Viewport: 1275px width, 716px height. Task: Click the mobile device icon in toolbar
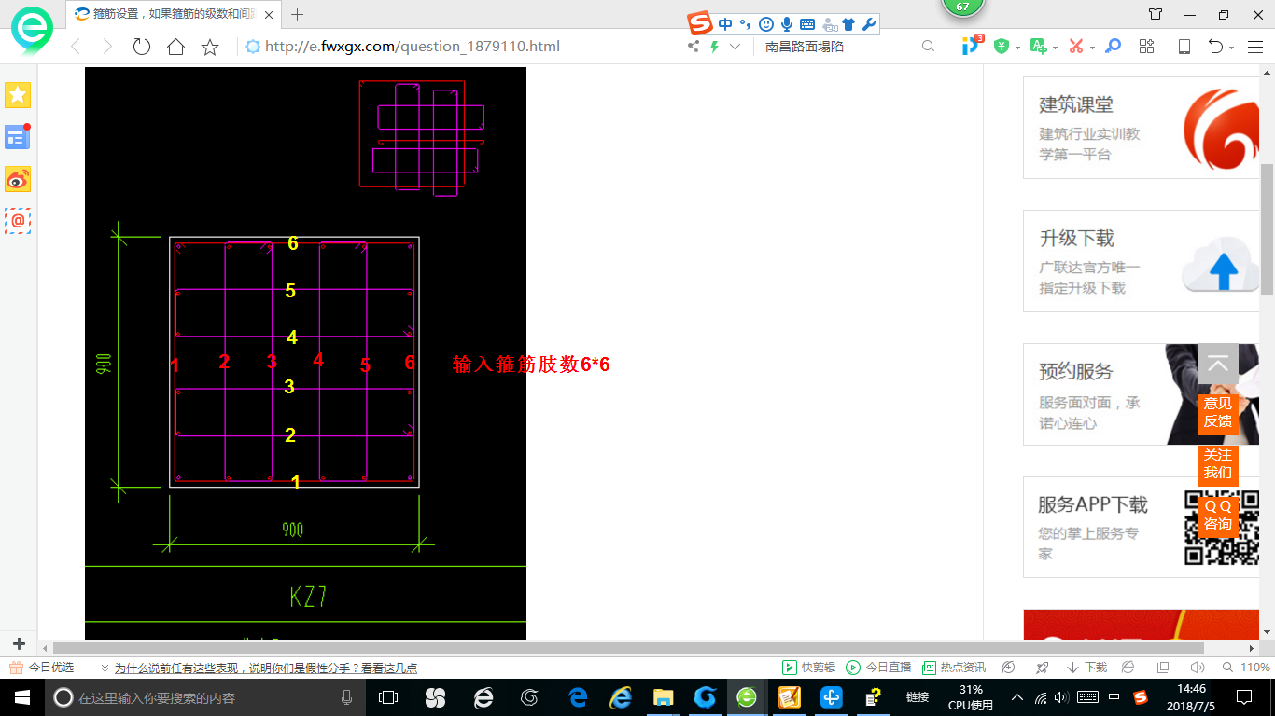[x=1184, y=47]
